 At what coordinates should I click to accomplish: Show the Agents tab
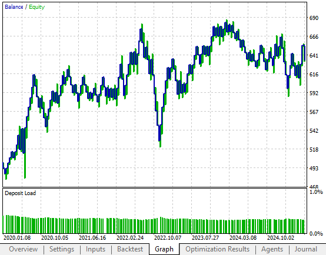tap(272, 249)
